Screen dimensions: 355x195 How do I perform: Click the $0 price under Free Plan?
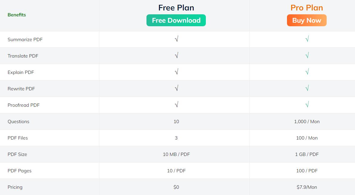[x=176, y=187]
